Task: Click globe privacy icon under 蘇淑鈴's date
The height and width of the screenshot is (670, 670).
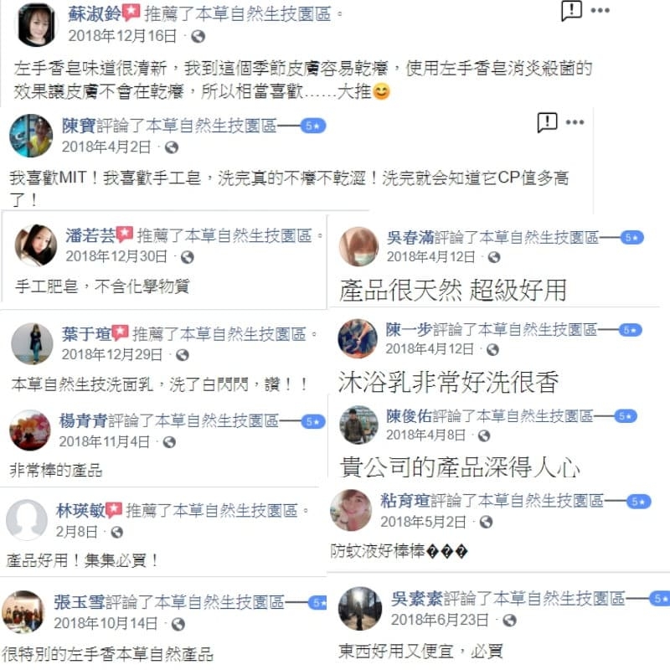Action: [x=198, y=37]
